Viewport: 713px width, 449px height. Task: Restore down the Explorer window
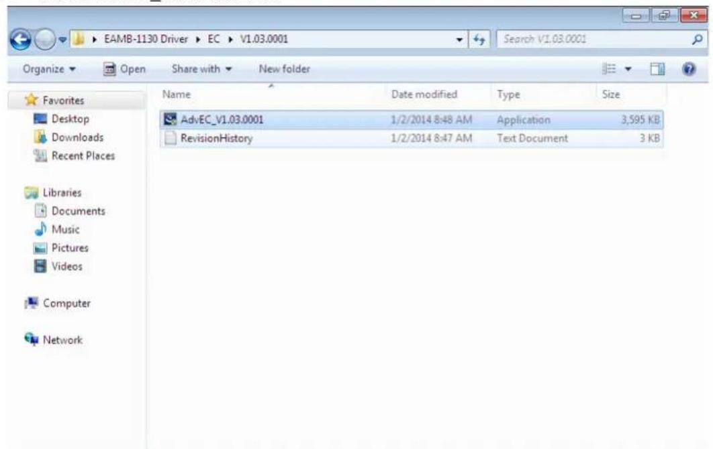[664, 15]
